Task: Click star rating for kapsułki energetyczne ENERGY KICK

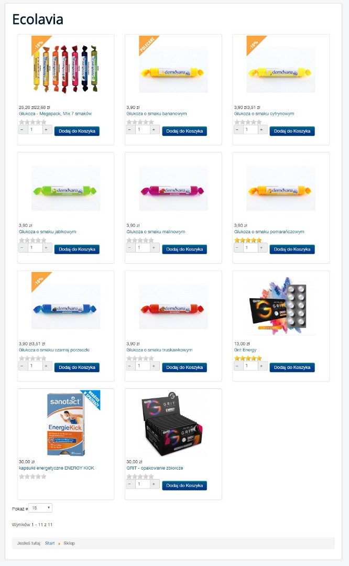Action: point(32,476)
